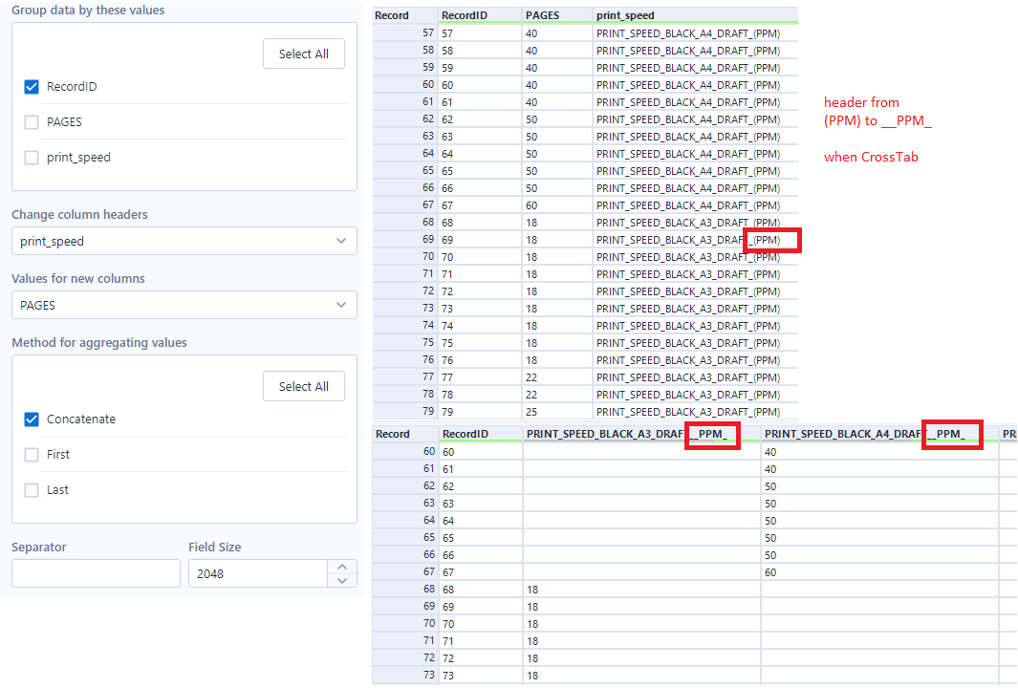Click Select All for aggregation methods
Viewport: 1018px width, 688px height.
click(x=303, y=386)
